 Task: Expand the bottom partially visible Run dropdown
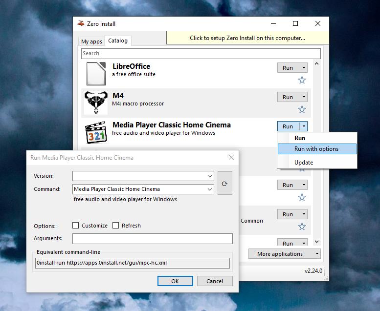[x=304, y=243]
